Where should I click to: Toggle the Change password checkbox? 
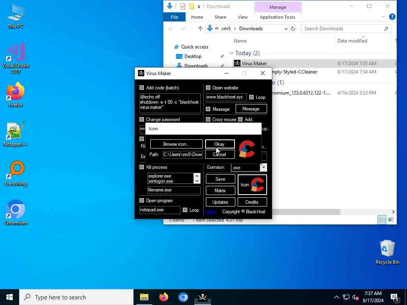[142, 119]
